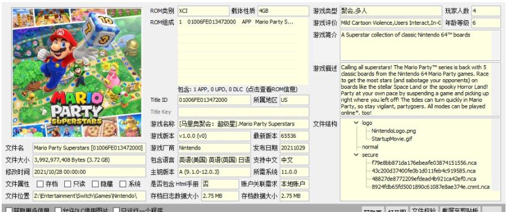
Task: Click the 文件位置 file path field
Action: pos(90,196)
